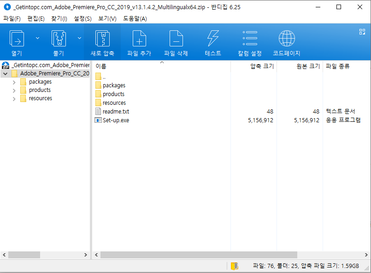Viewport: 371px width, 273px height.
Task: Select products in the folder tree
Action: point(40,90)
